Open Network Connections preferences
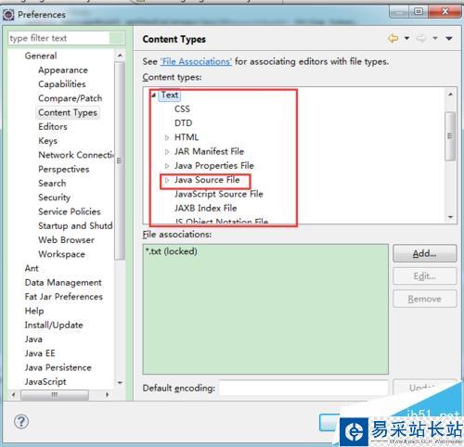Image resolution: width=464 pixels, height=447 pixels. [76, 155]
